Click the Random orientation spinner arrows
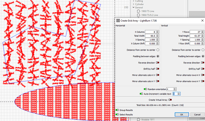The height and width of the screenshot is (121, 205). [x=175, y=89]
